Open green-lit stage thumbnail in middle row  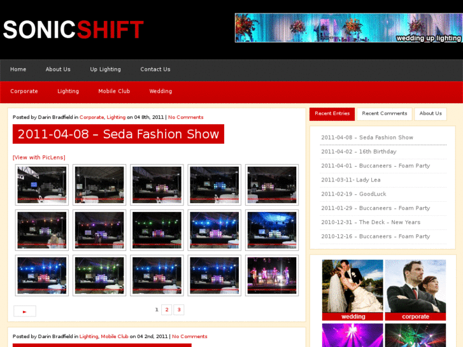coord(157,230)
